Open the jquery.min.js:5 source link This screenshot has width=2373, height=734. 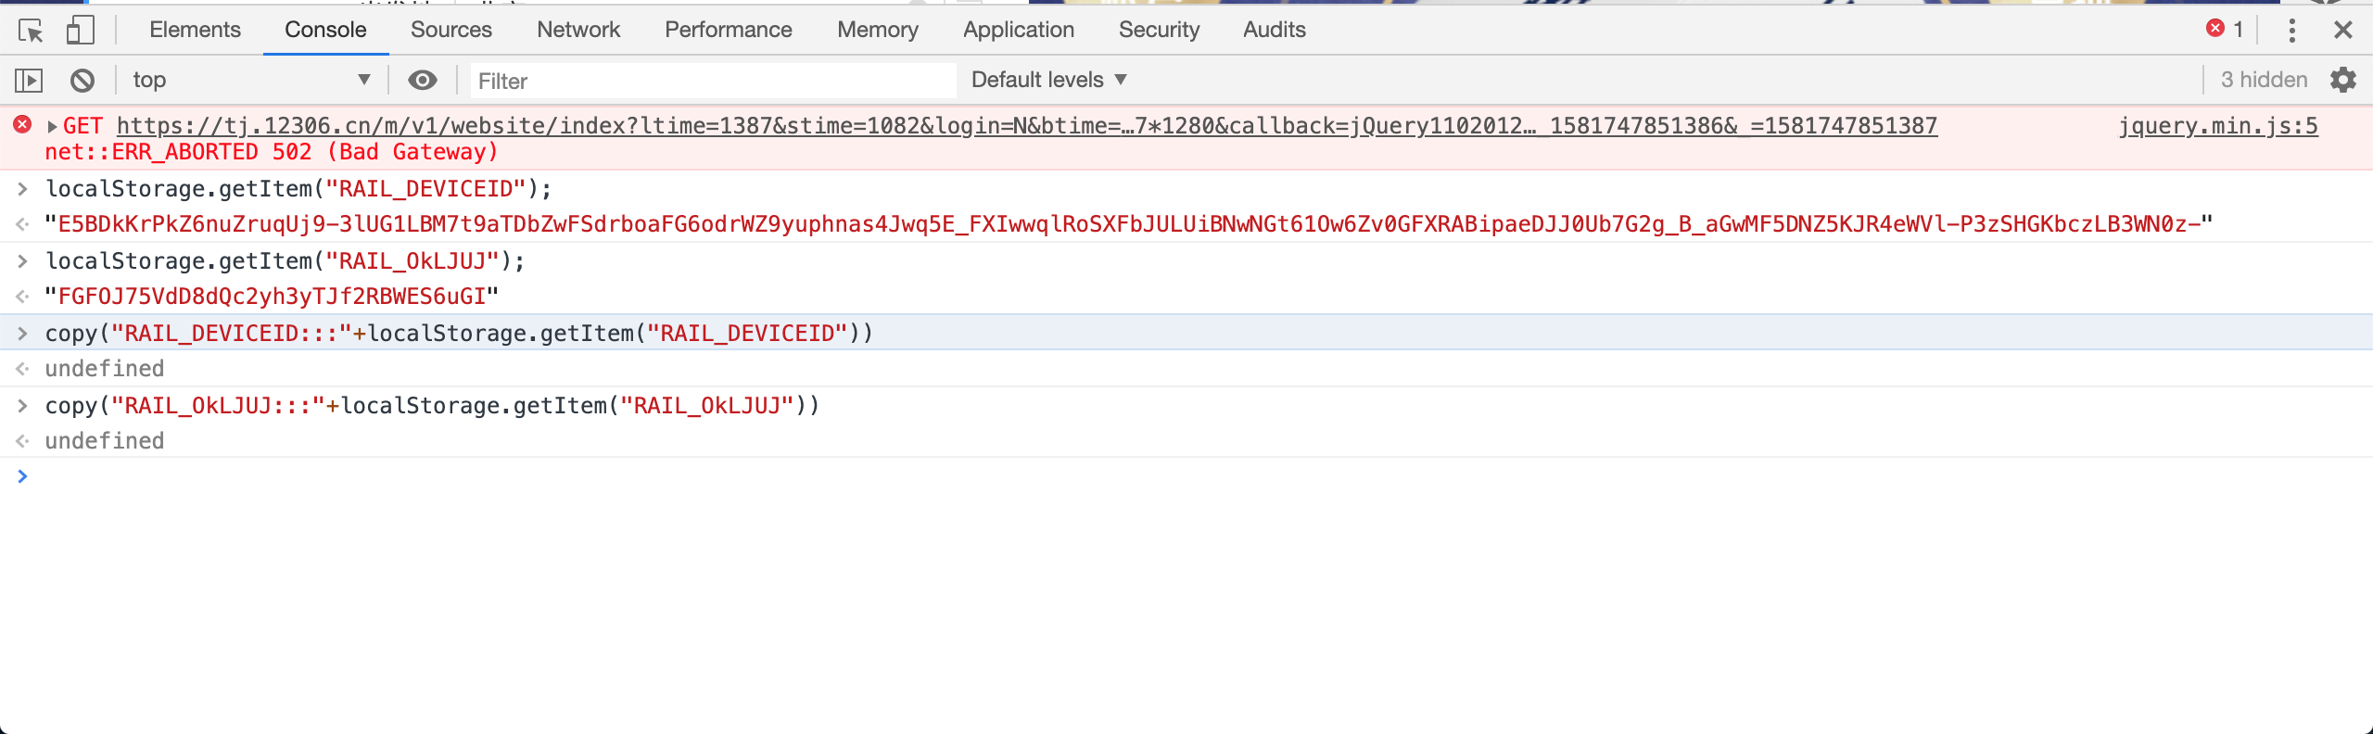pyautogui.click(x=2217, y=126)
